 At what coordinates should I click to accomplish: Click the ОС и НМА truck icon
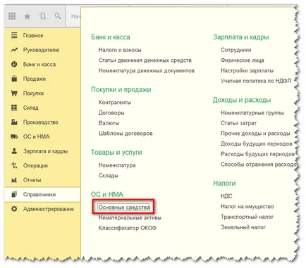14,136
